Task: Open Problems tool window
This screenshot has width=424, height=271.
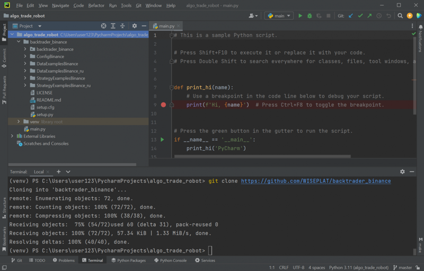Action: click(64, 260)
